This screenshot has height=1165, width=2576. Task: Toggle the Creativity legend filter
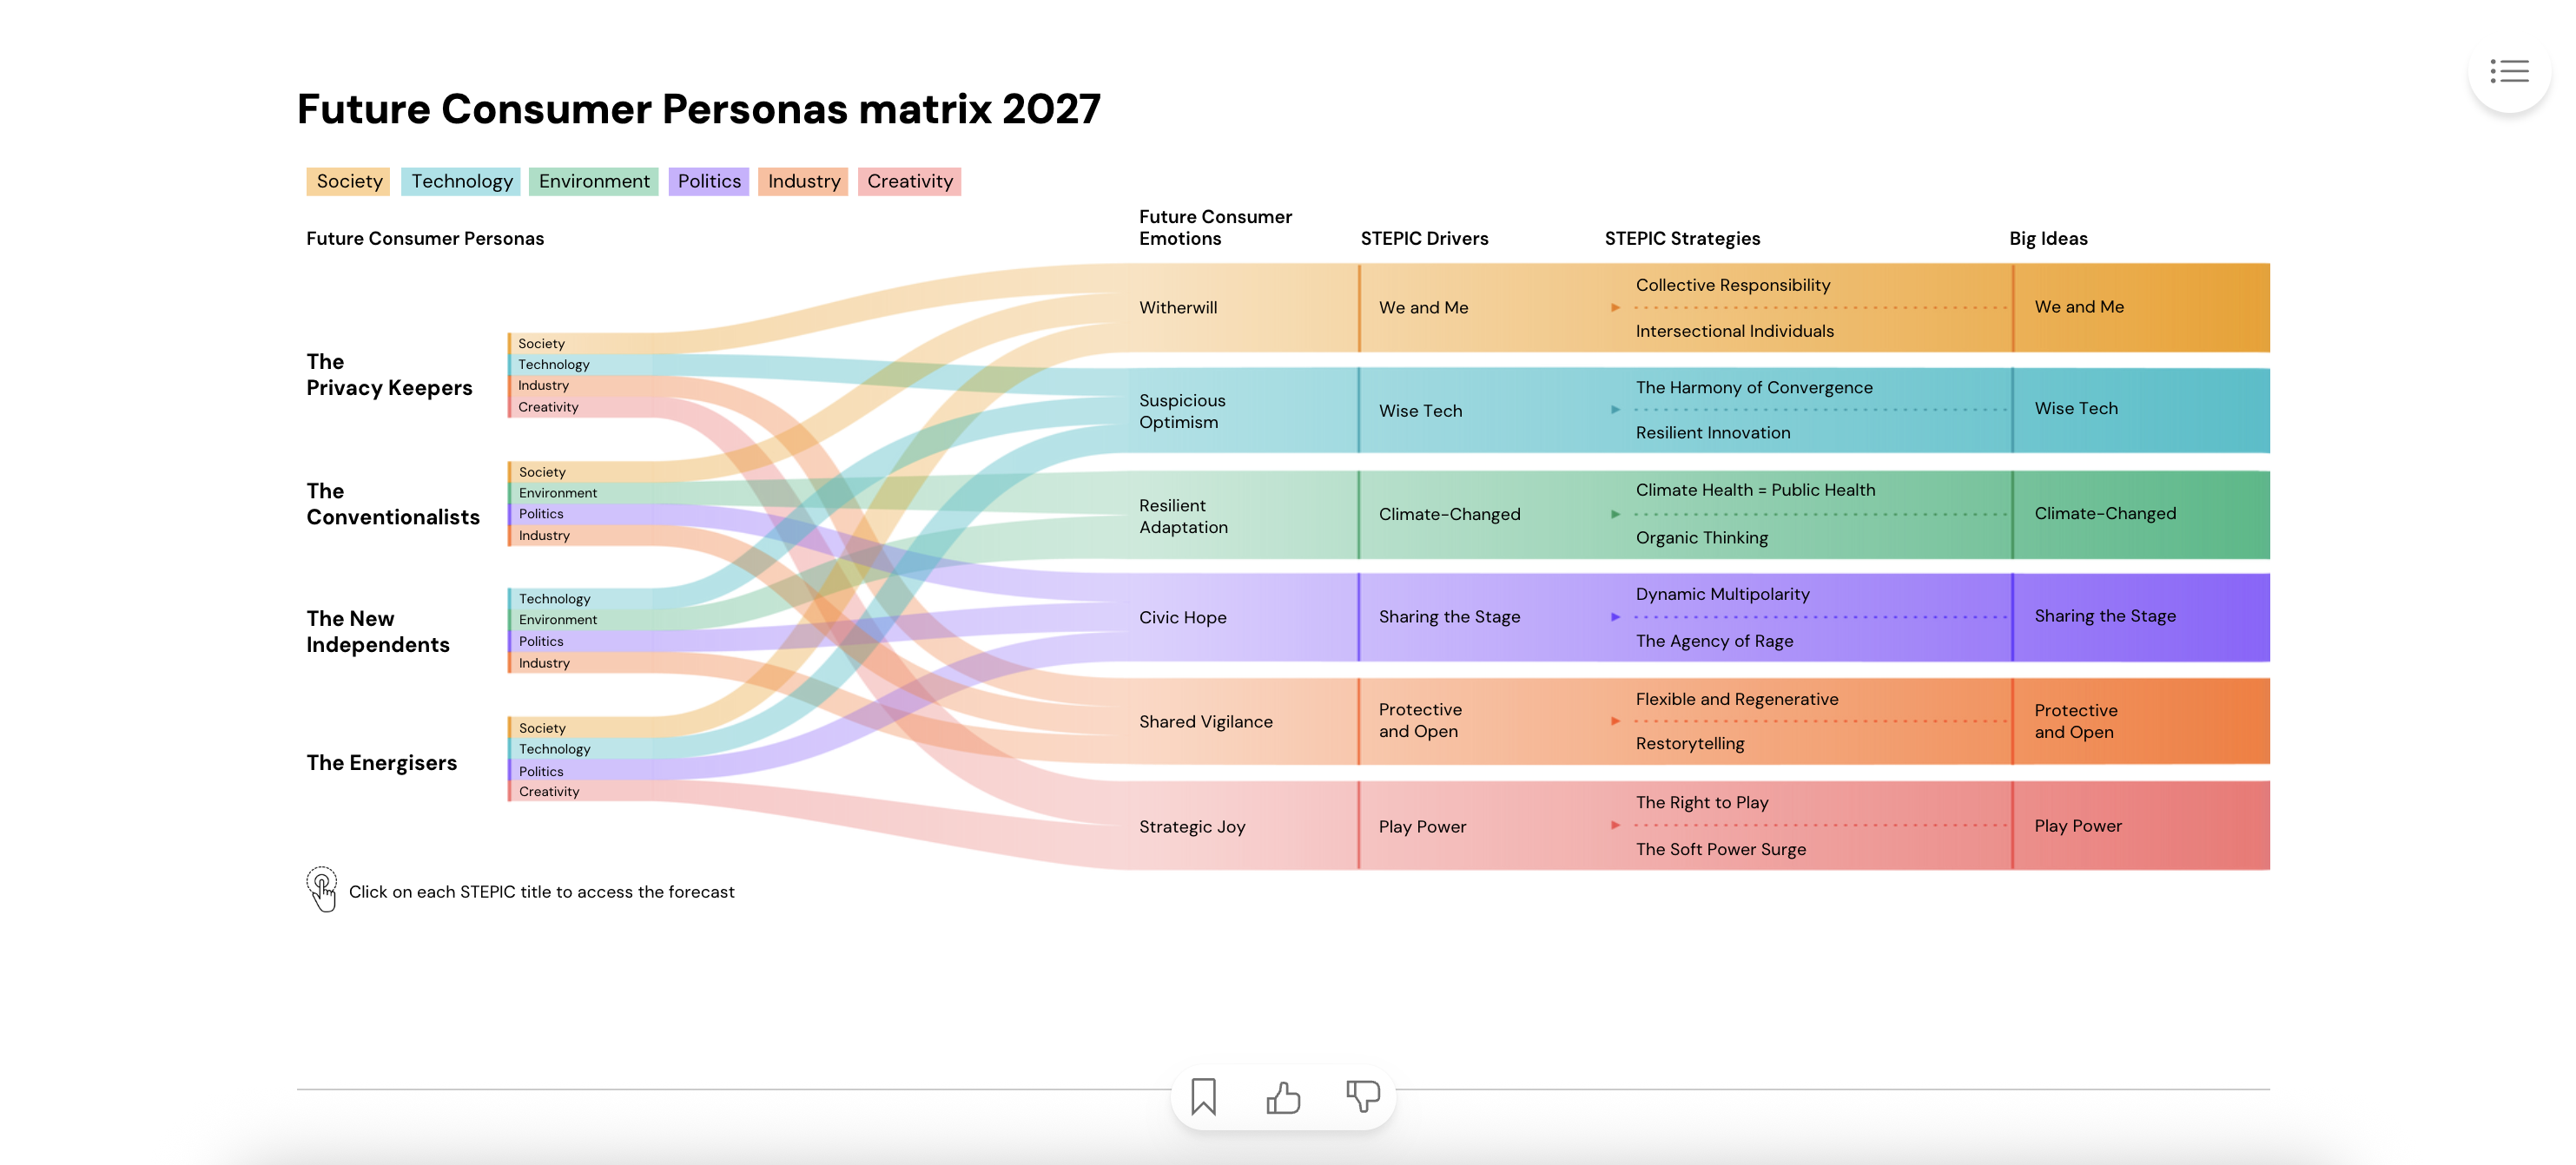click(x=909, y=181)
